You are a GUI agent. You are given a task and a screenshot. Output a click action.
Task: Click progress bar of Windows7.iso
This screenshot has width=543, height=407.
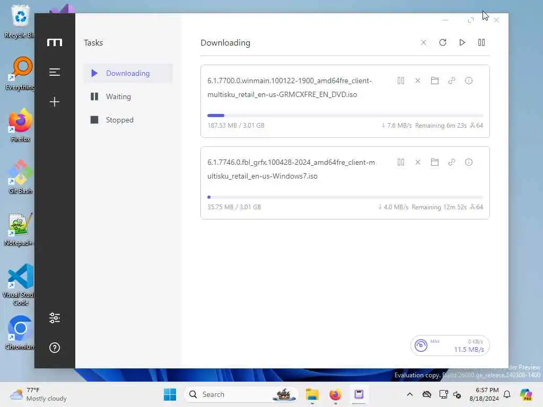(345, 197)
